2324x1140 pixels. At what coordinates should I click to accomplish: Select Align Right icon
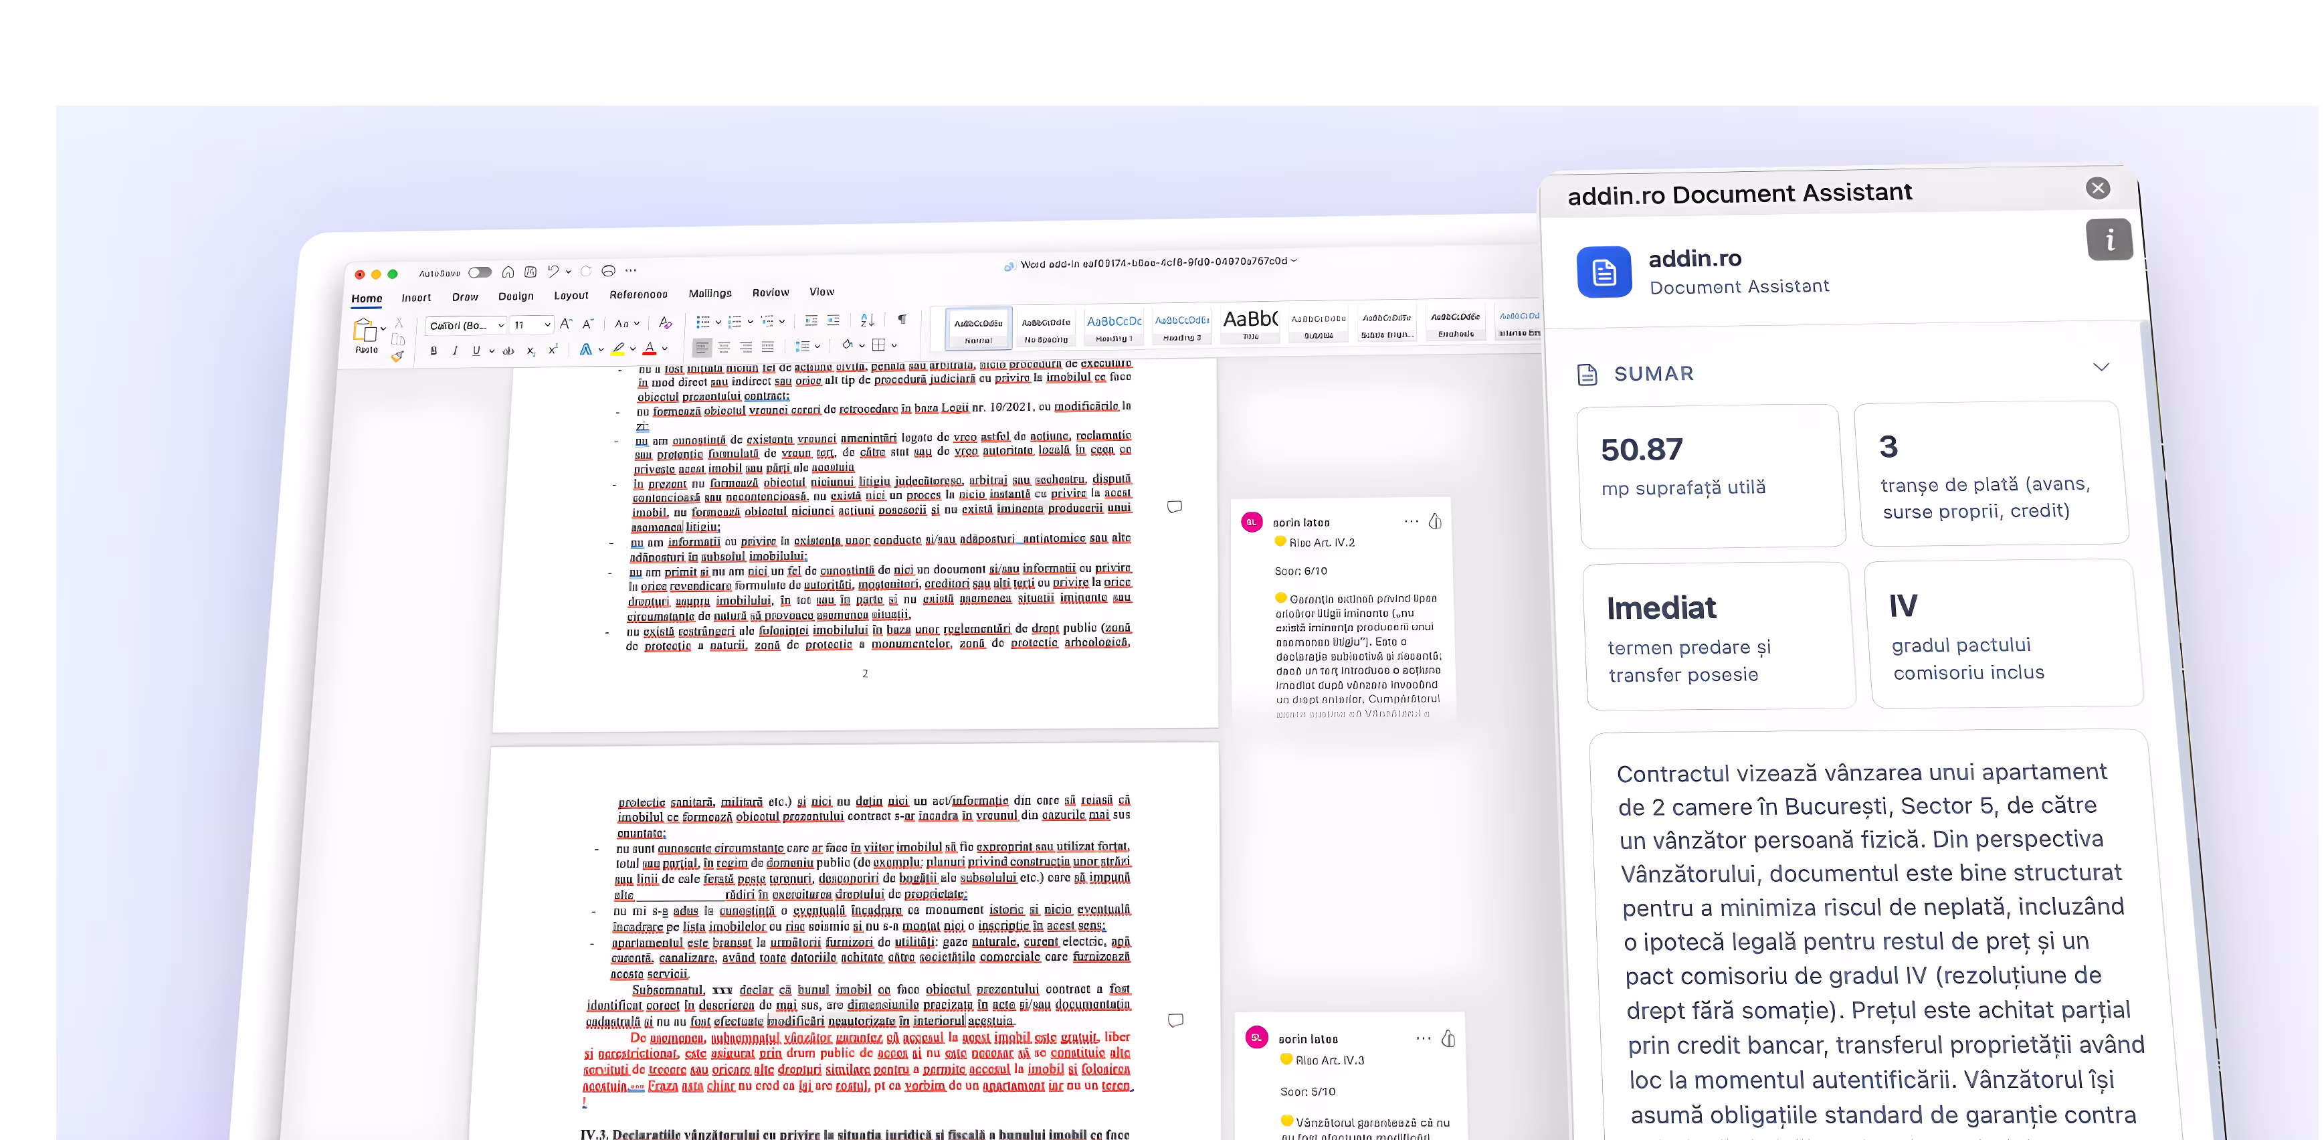(746, 347)
